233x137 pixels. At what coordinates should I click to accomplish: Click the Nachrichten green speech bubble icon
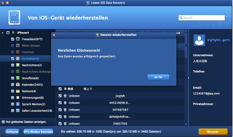[18, 65]
